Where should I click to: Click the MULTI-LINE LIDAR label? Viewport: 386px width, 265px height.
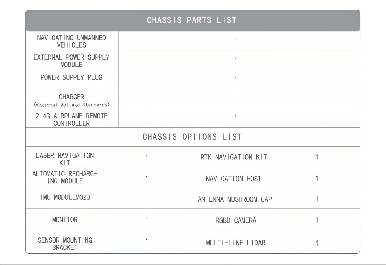click(235, 243)
